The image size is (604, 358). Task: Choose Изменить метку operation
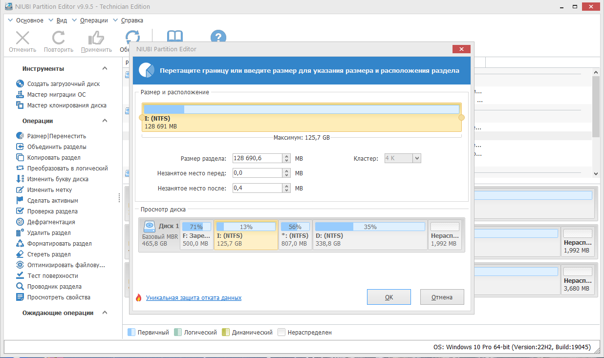click(44, 190)
